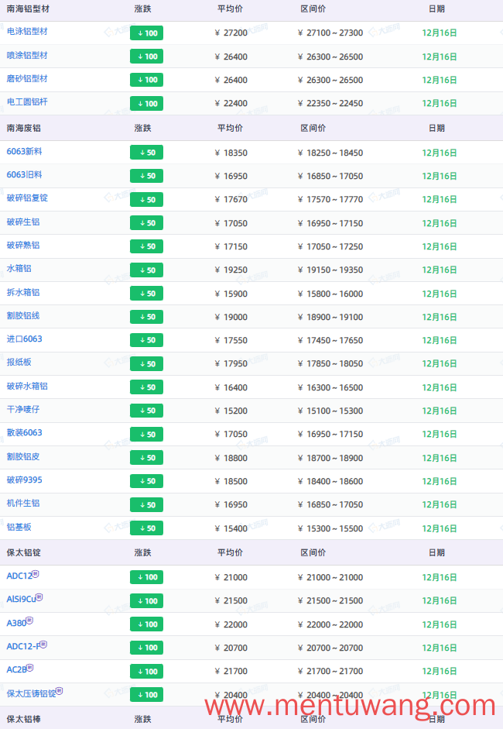Click the ↓100 change badge for A380
503x729 pixels.
pos(147,624)
